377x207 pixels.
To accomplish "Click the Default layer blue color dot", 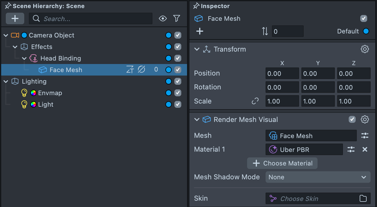I will pyautogui.click(x=366, y=31).
